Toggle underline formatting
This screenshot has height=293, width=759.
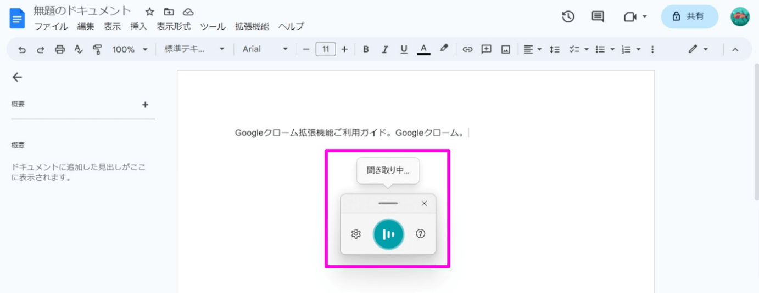pyautogui.click(x=404, y=49)
